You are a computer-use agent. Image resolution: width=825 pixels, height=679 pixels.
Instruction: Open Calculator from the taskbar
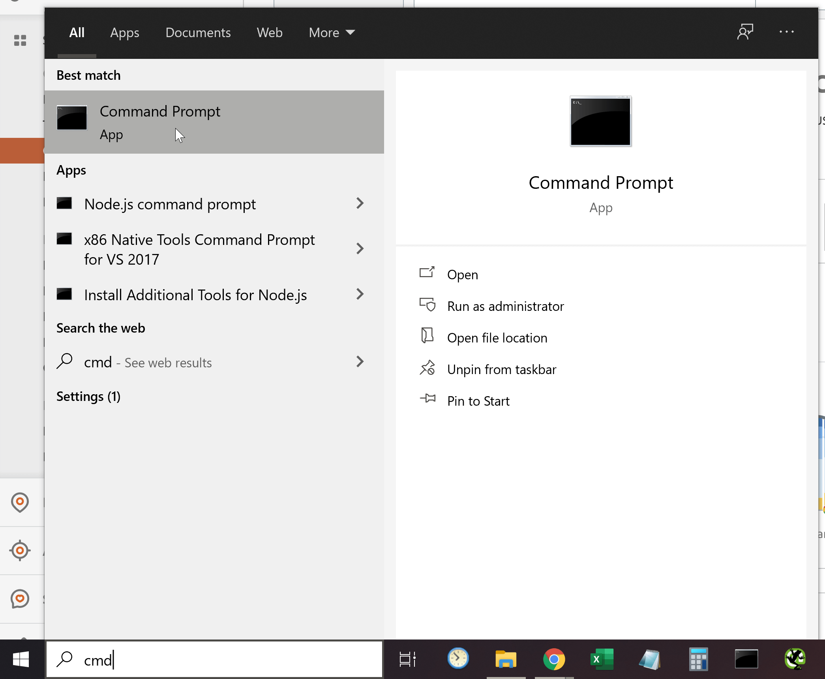coord(698,659)
